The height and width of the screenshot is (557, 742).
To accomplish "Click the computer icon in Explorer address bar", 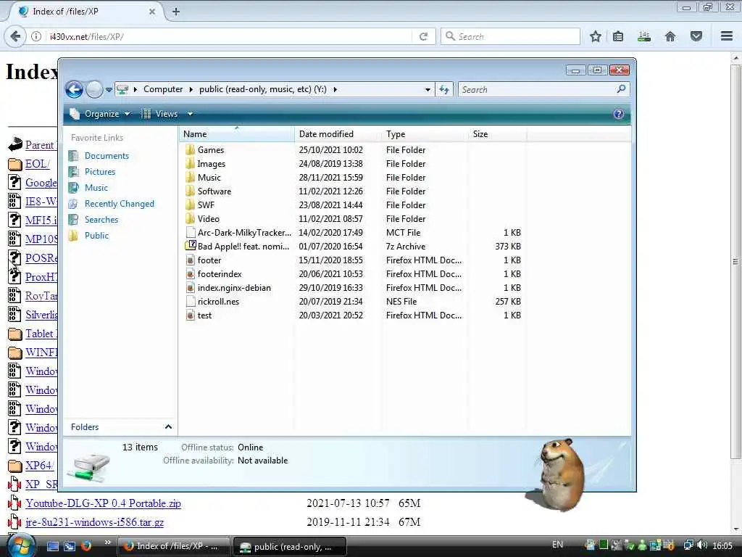I will coord(122,89).
